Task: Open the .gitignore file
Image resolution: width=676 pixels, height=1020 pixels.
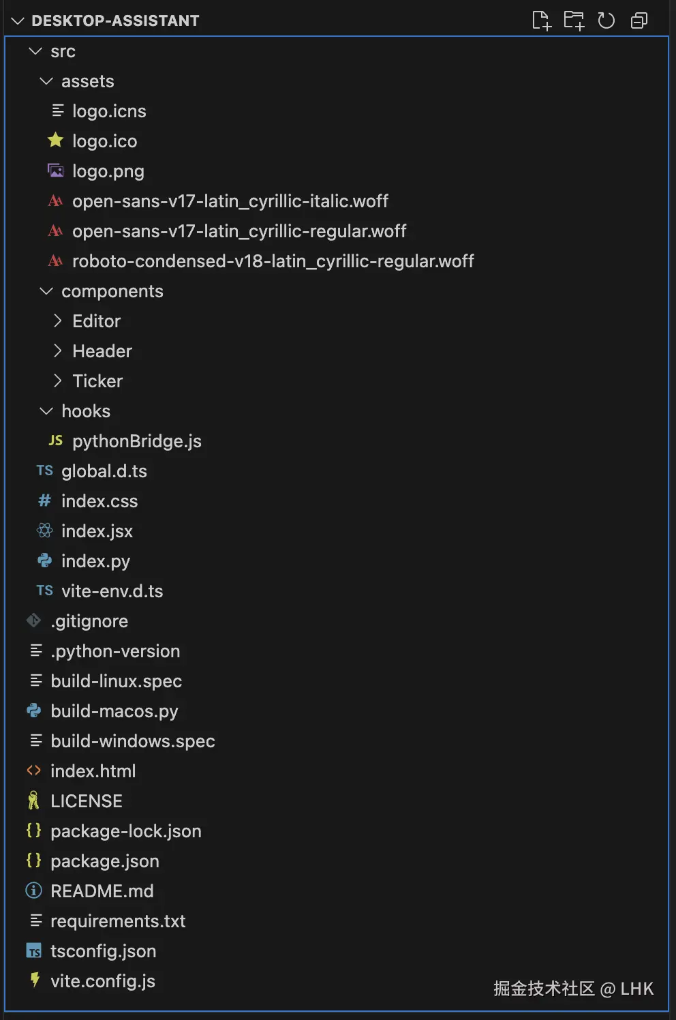Action: coord(89,621)
